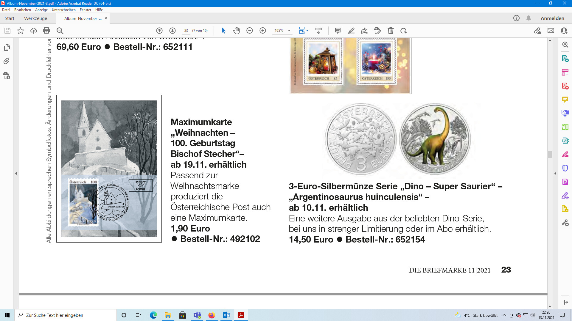This screenshot has width=572, height=321.
Task: Add a sticky note comment
Action: coord(338,31)
